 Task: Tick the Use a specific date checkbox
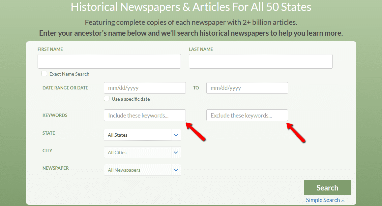pos(107,99)
